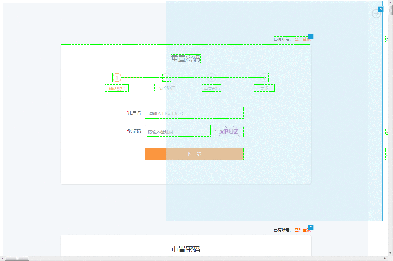This screenshot has width=393, height=261.
Task: Select the step 1 circle above 确认账号
Action: 117,78
